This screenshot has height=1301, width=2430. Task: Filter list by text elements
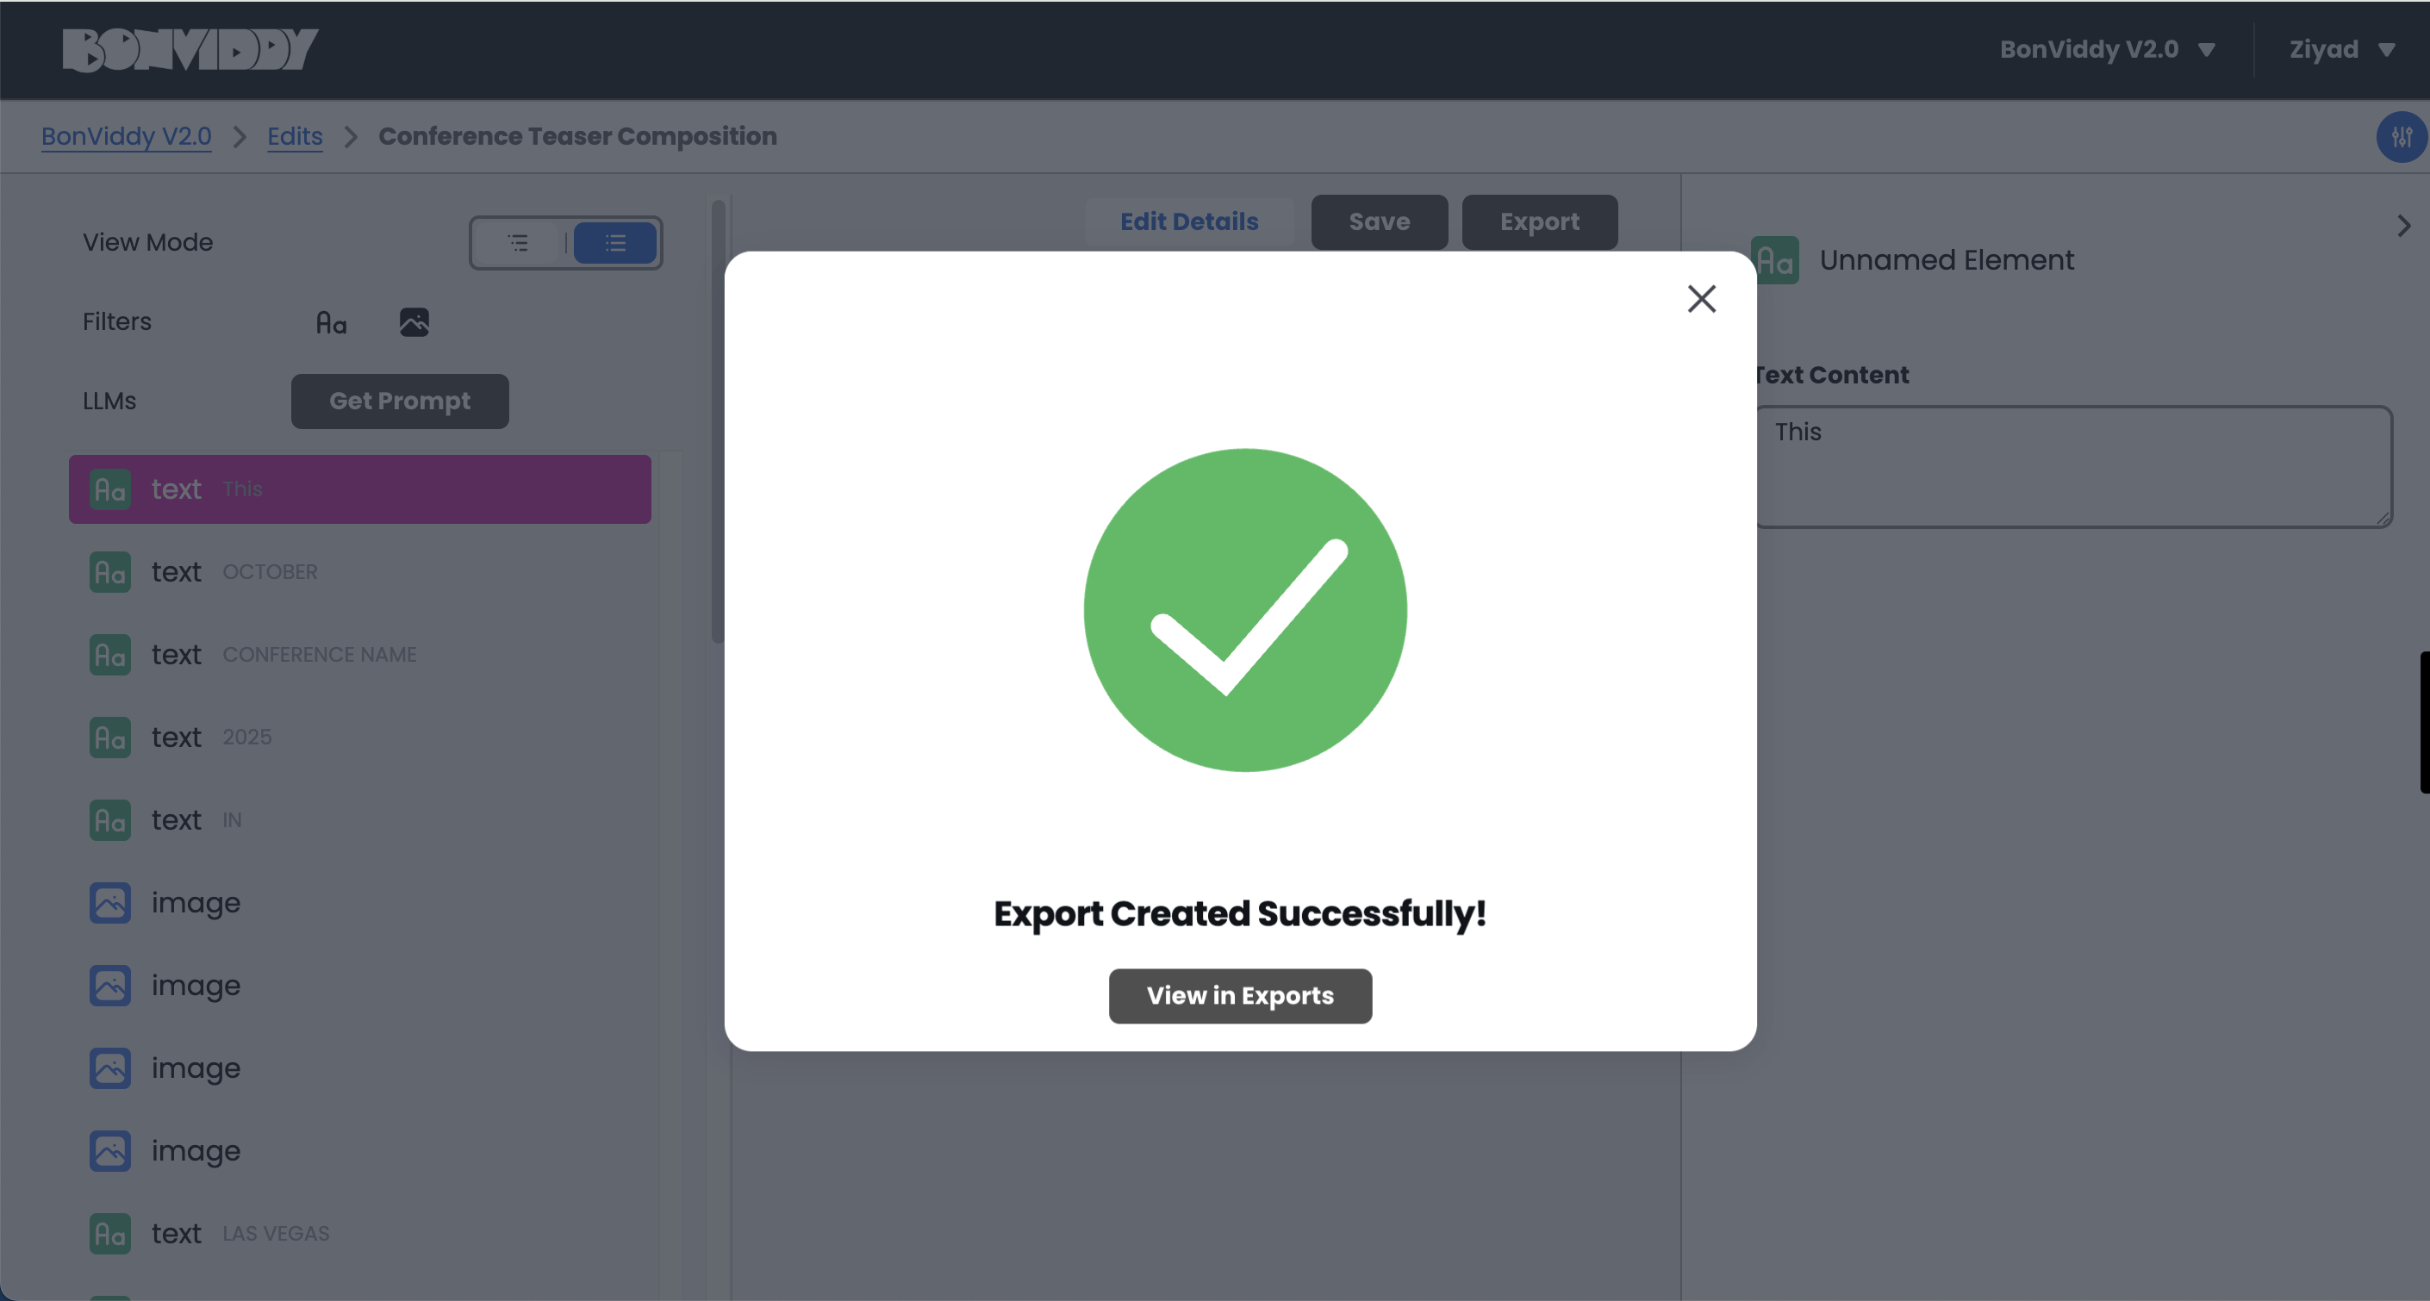(331, 322)
